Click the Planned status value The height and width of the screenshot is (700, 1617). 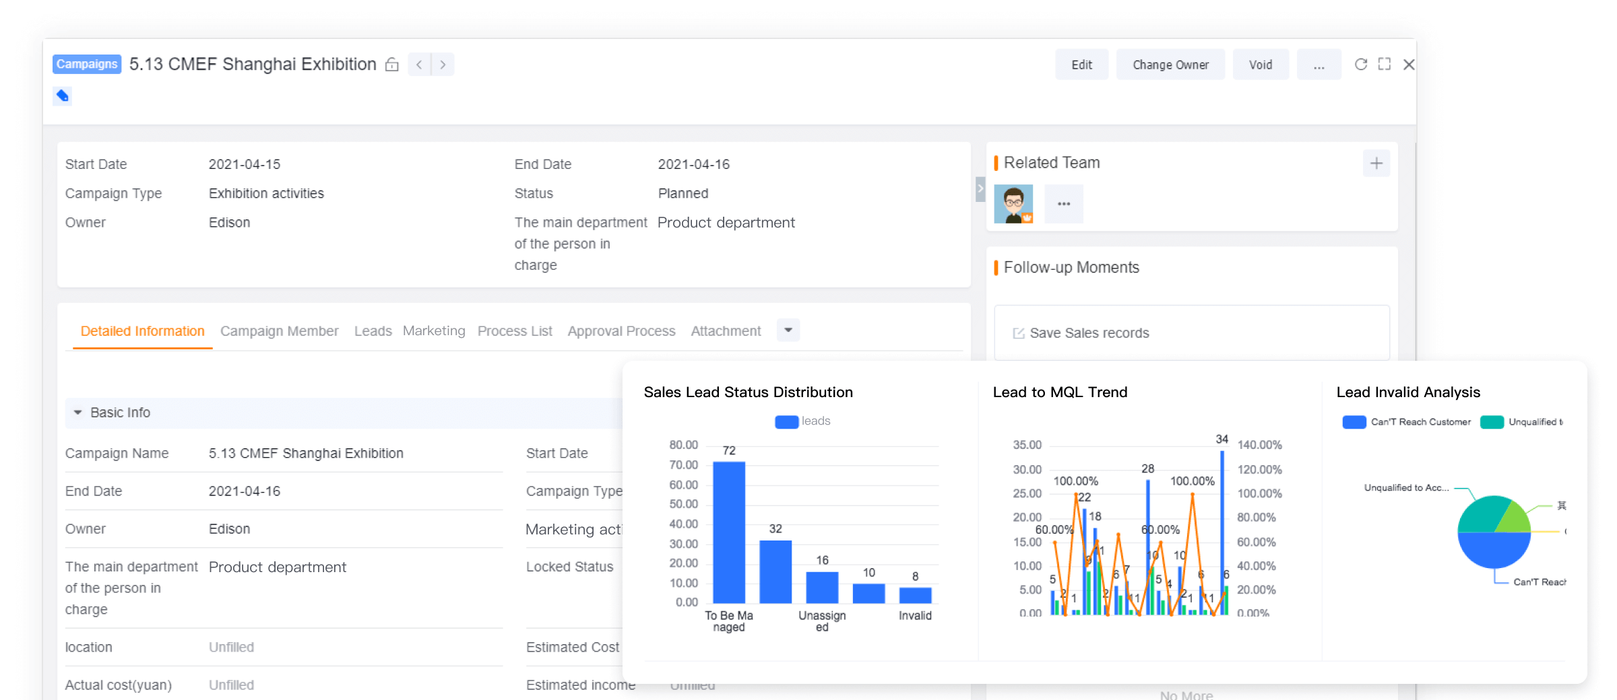[683, 194]
